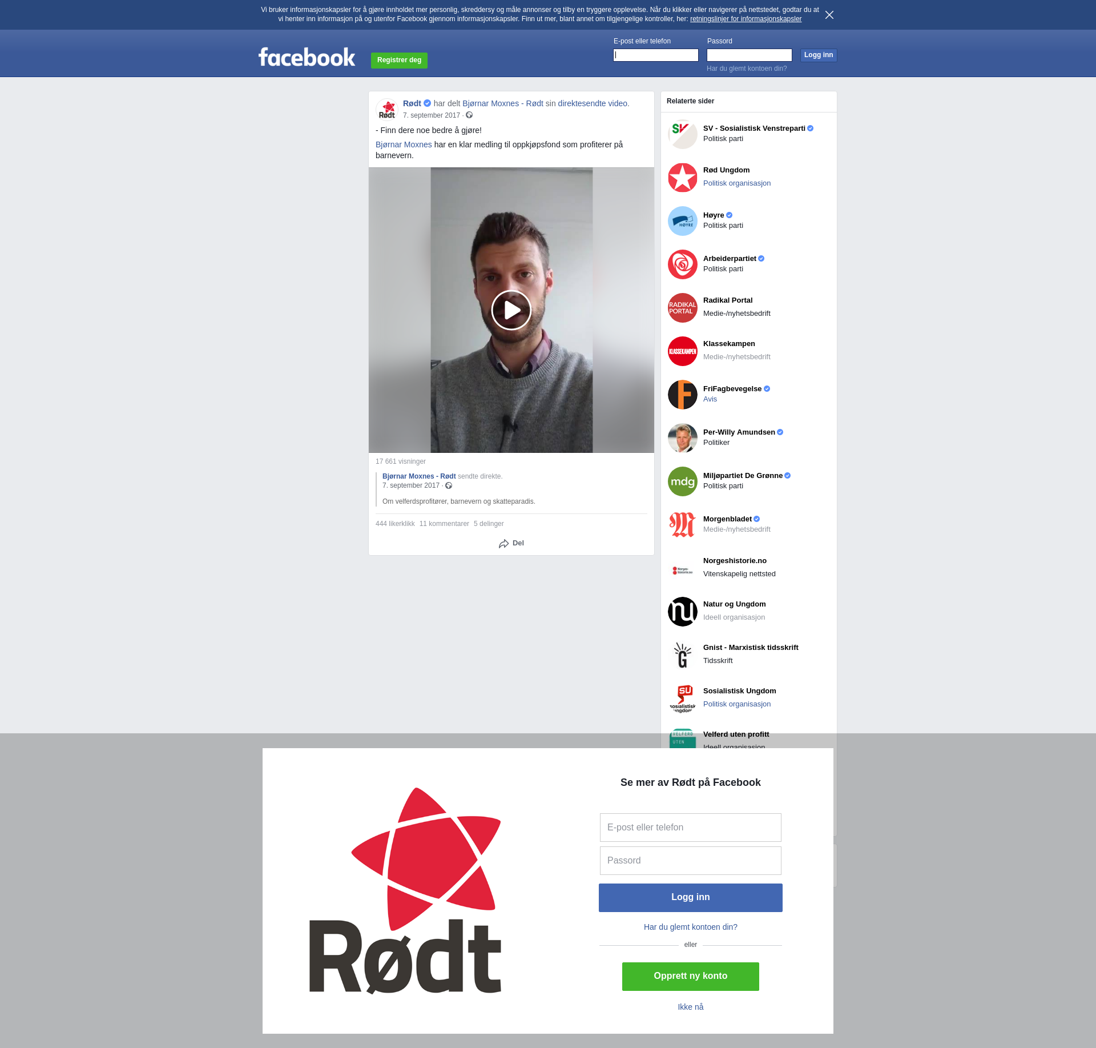Viewport: 1096px width, 1048px height.
Task: Open SV - Sosialistisk Venstreparti name link
Action: pos(754,129)
